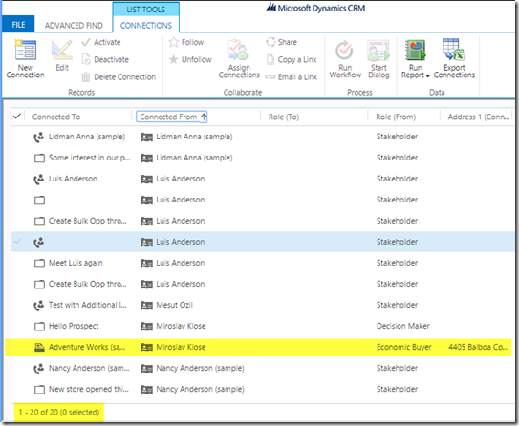Open Test with Additional I... link
The height and width of the screenshot is (426, 519).
tap(88, 305)
